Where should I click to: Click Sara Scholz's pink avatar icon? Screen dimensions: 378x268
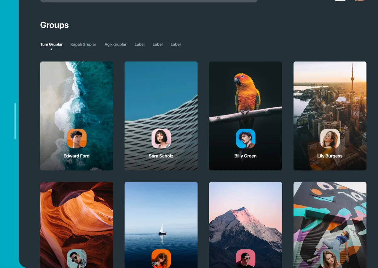(x=161, y=138)
